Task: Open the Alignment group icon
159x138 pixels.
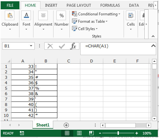Action: (x=43, y=15)
